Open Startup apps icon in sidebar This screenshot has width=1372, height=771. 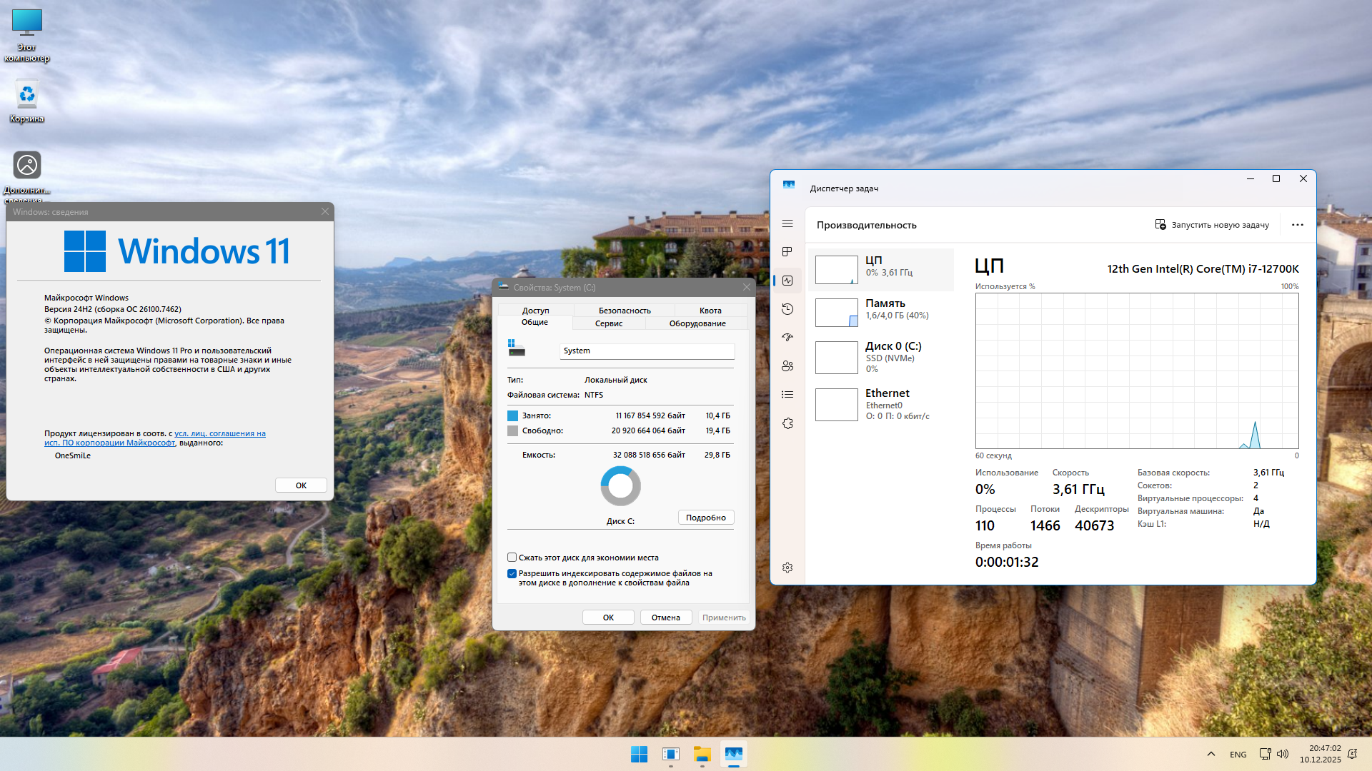pyautogui.click(x=787, y=338)
